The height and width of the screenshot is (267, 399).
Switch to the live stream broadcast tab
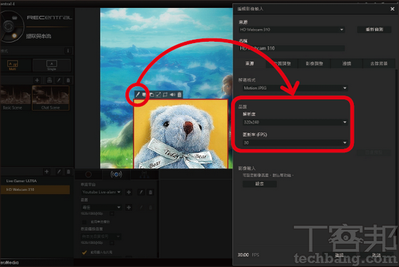click(116, 175)
